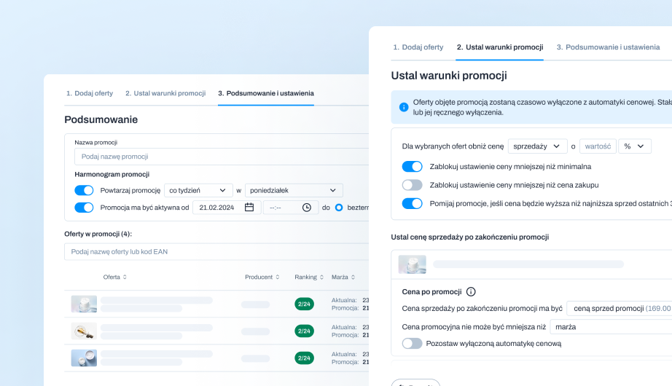Click the 2/24 ranking badge in third row
The height and width of the screenshot is (386, 672).
point(304,358)
